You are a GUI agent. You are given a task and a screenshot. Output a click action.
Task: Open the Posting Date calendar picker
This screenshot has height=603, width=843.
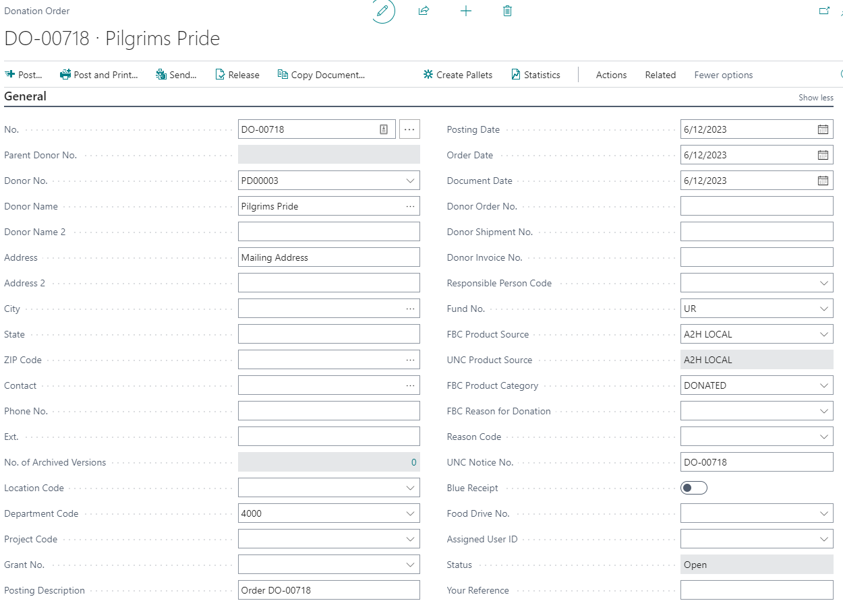click(823, 129)
